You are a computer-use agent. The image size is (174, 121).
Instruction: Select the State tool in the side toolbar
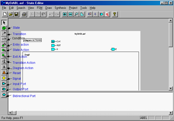[x=4, y=28]
